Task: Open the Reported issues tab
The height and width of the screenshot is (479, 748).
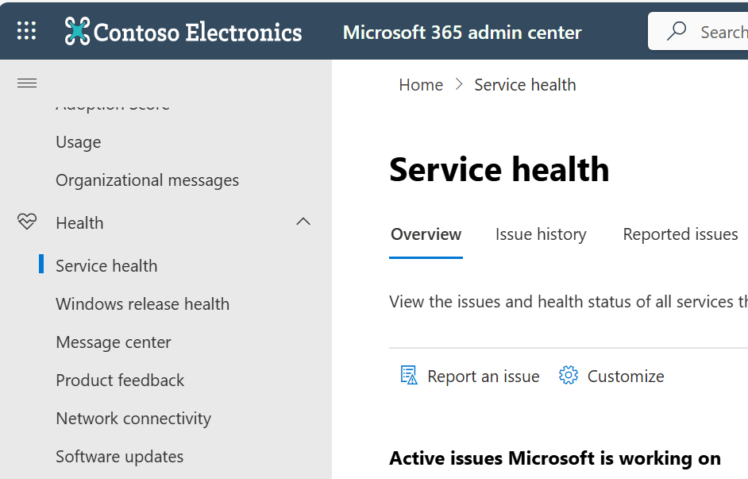Action: (681, 234)
